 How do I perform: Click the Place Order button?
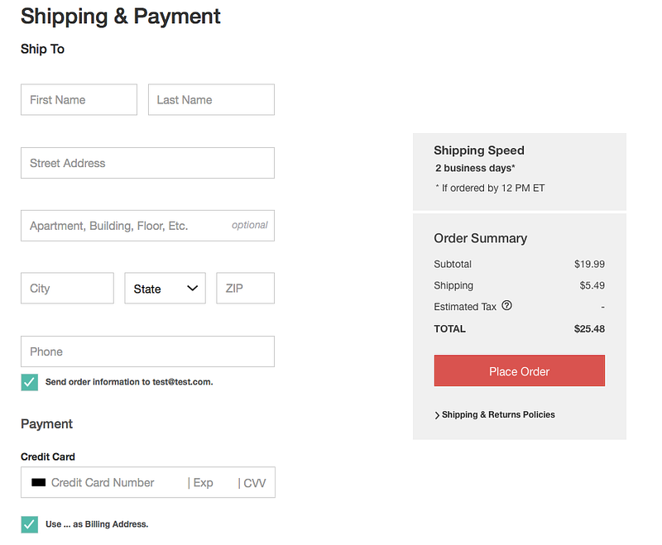click(520, 371)
